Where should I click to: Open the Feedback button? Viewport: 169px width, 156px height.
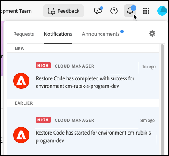[63, 11]
